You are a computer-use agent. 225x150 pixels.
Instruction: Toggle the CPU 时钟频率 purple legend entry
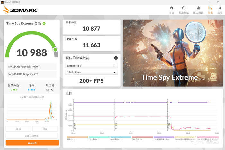click(x=164, y=138)
